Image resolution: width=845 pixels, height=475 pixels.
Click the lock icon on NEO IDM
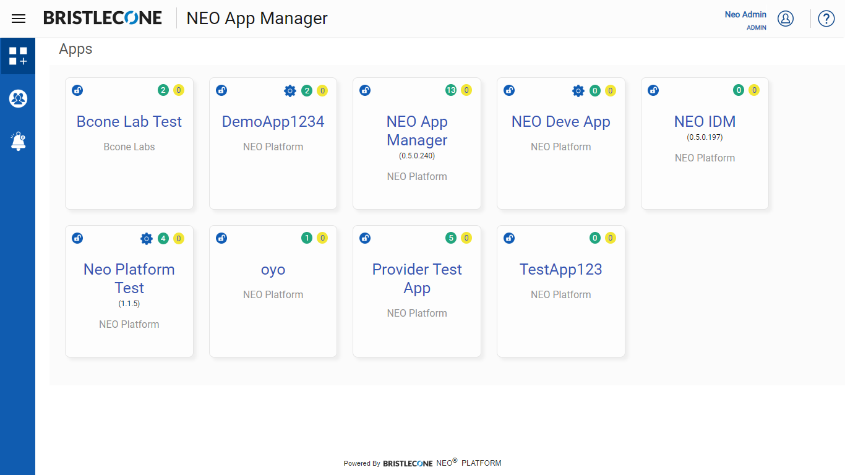point(653,90)
